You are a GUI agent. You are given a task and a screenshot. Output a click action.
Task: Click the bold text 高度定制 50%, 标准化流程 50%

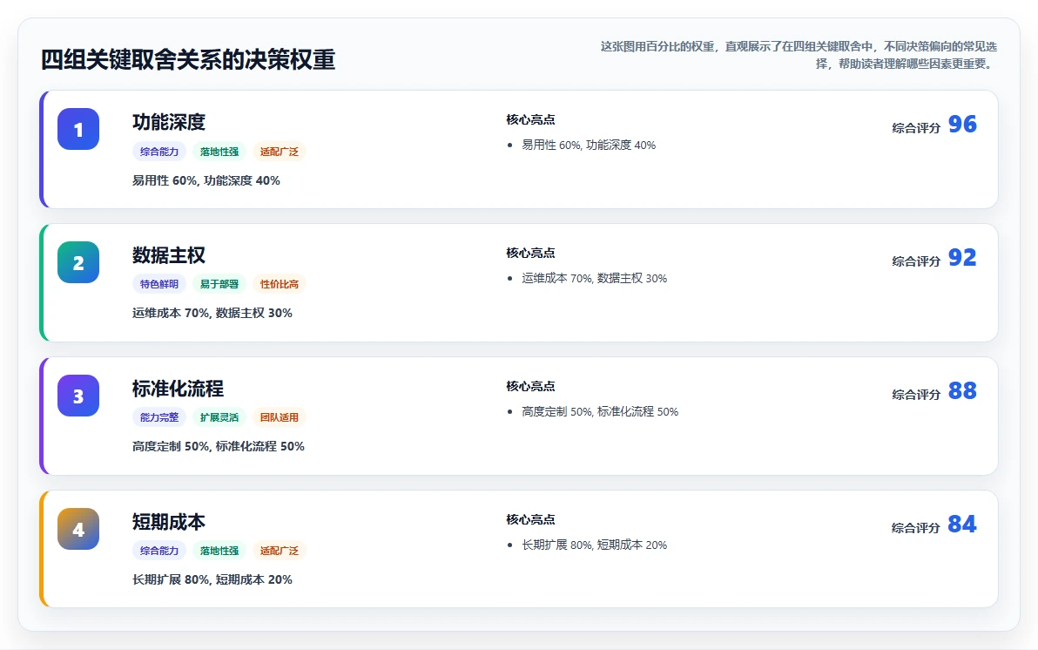pos(219,446)
